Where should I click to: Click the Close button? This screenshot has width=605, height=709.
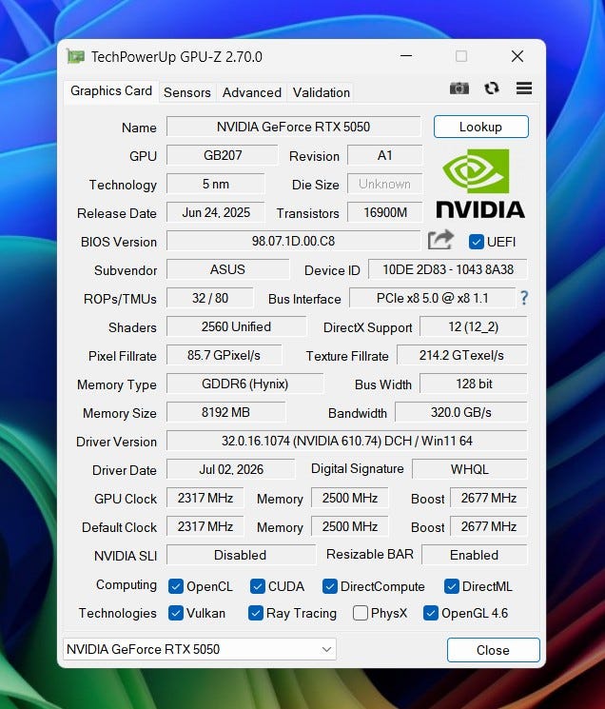493,650
